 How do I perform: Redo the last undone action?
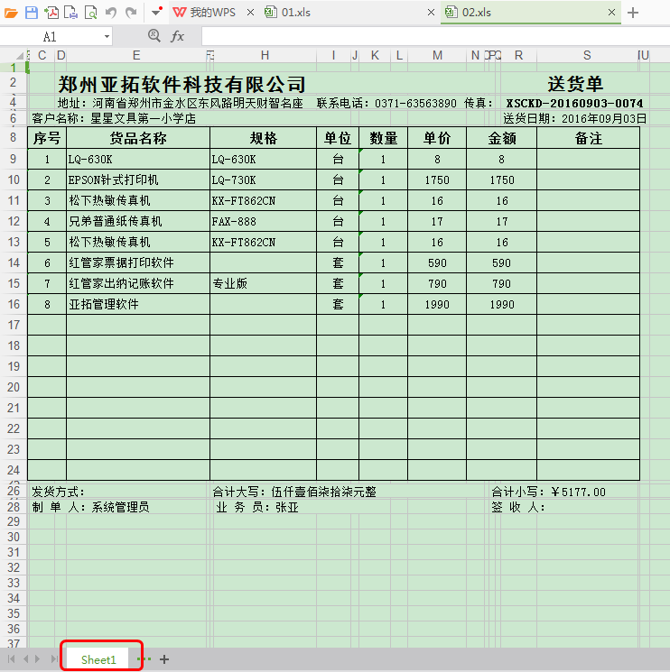point(131,13)
